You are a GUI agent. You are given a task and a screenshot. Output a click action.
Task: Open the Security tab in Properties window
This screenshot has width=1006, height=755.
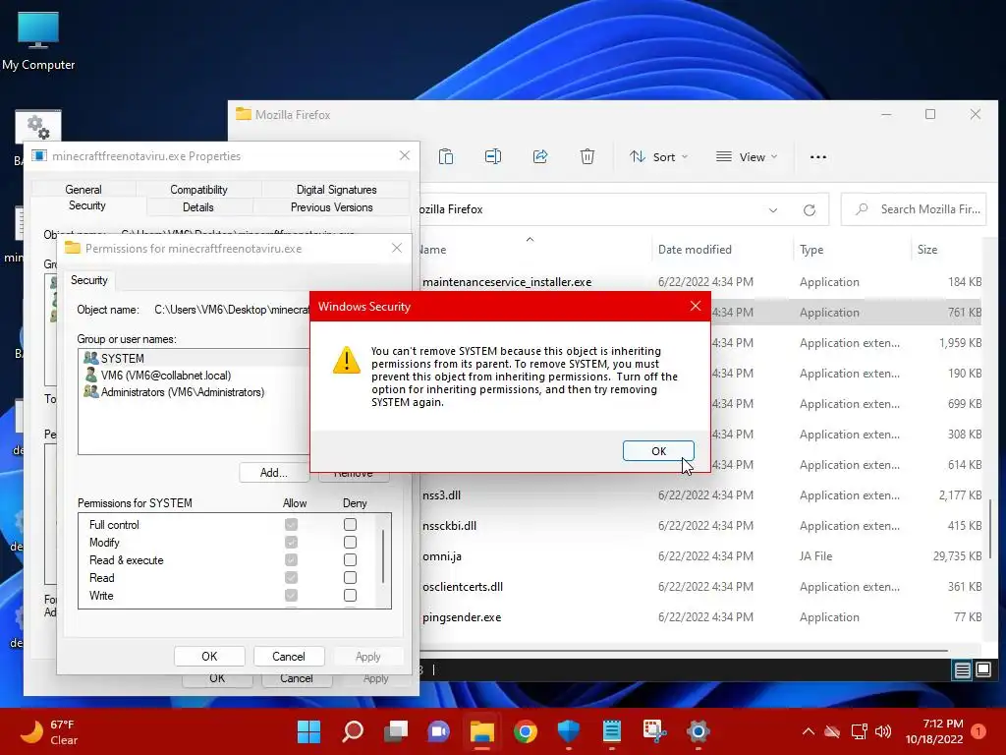click(87, 205)
